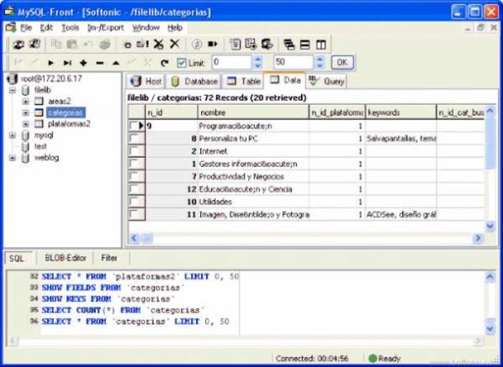Increase the Limit start value of 0
This screenshot has width=503, height=367.
pos(257,59)
